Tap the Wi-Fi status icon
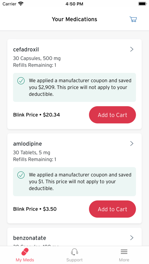 point(21,4)
